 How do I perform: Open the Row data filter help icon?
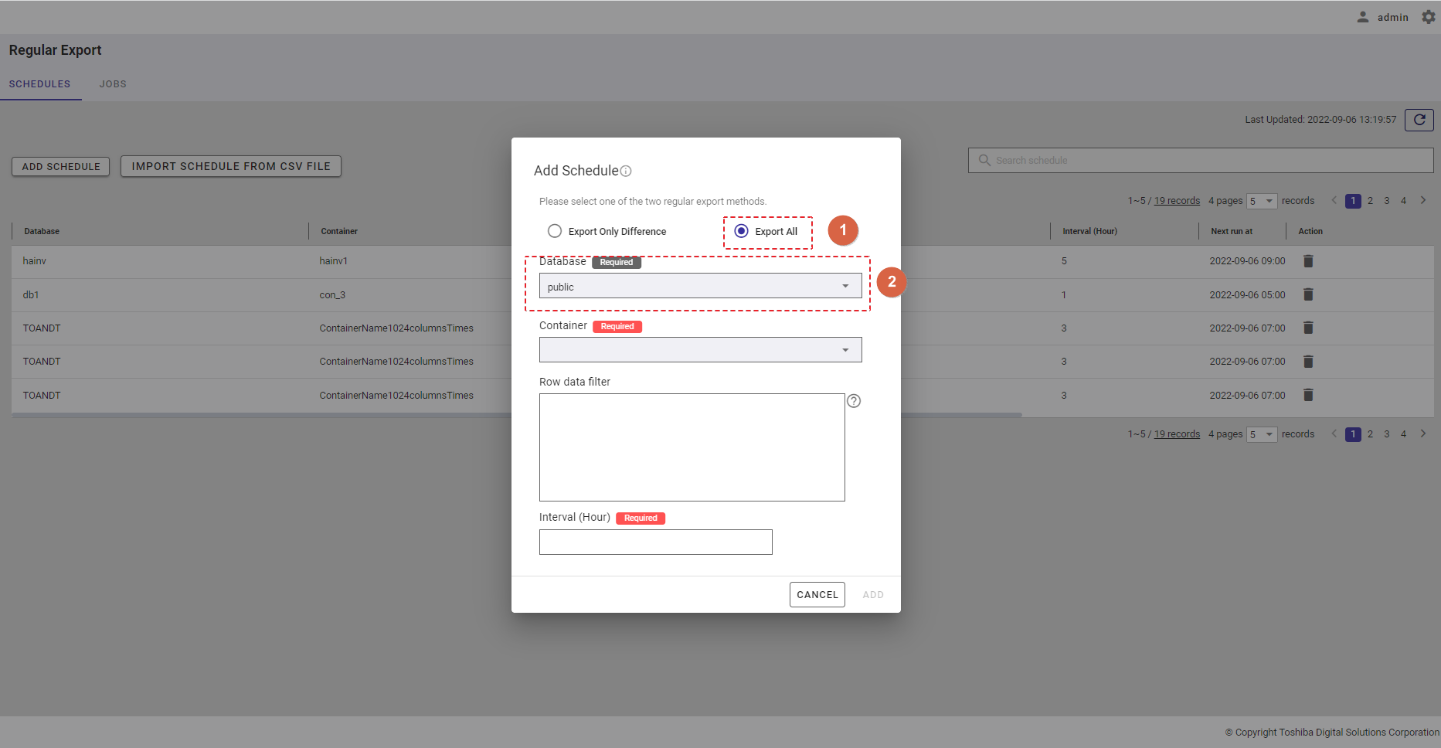(x=854, y=400)
